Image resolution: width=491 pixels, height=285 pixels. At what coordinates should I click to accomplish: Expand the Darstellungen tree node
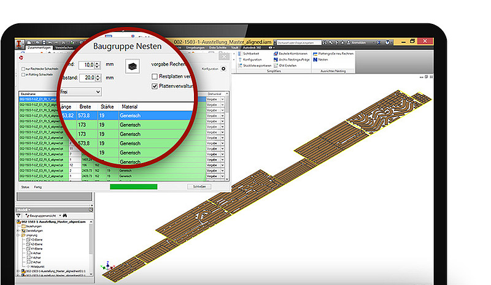coord(18,230)
